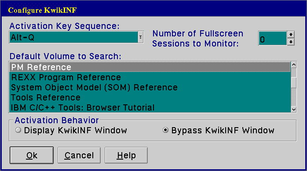Select Tools Reference volume
Screen dimensions: 307x171
[x=150, y=97]
